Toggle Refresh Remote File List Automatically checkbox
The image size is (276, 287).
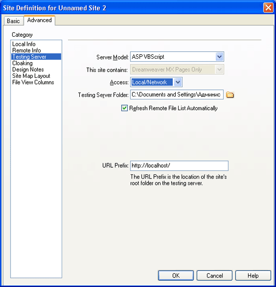coord(124,108)
